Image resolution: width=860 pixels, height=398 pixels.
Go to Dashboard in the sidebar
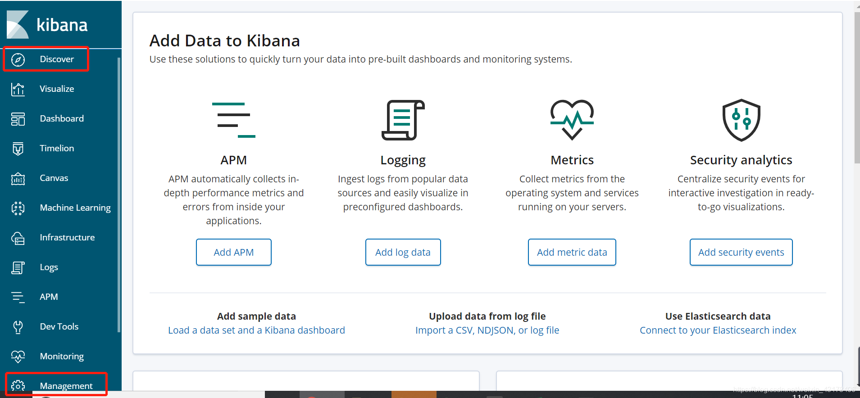(x=62, y=118)
